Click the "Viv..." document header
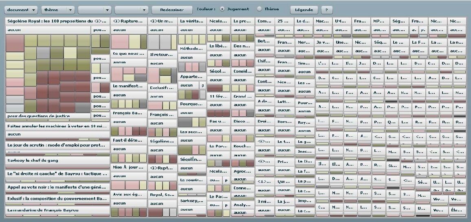This screenshot has height=222, width=471. point(439,199)
